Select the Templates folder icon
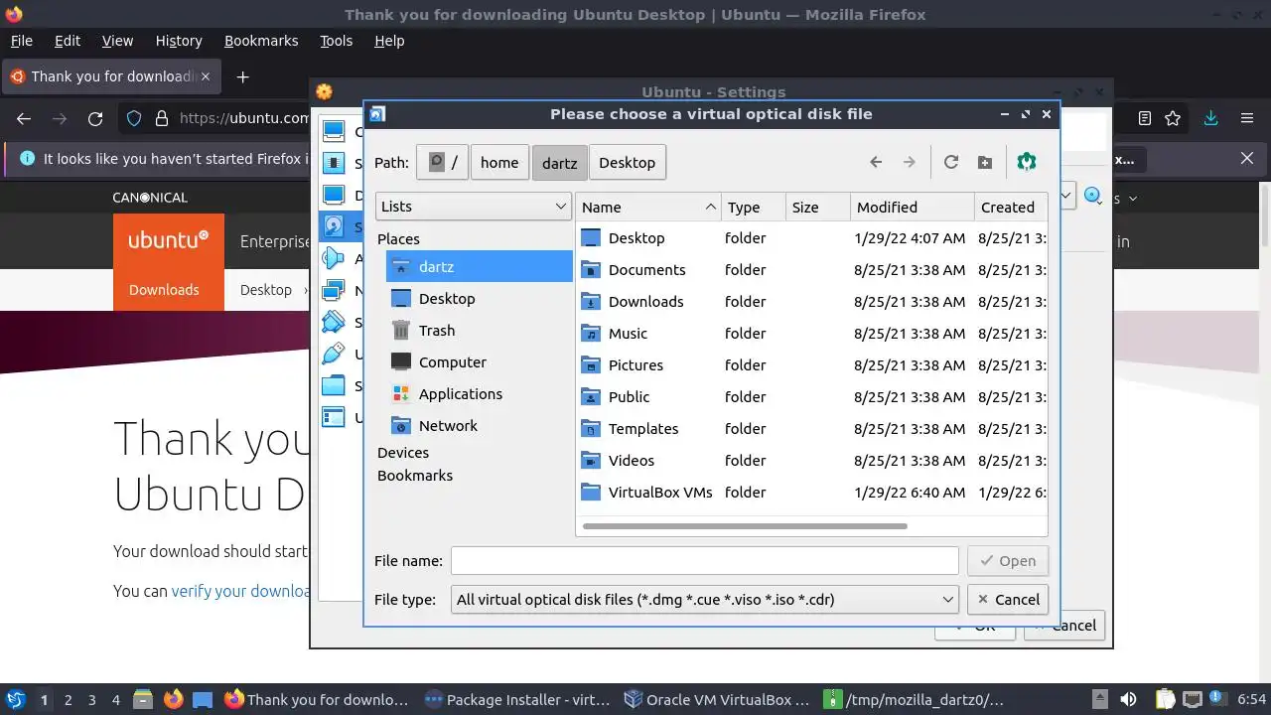 point(591,429)
